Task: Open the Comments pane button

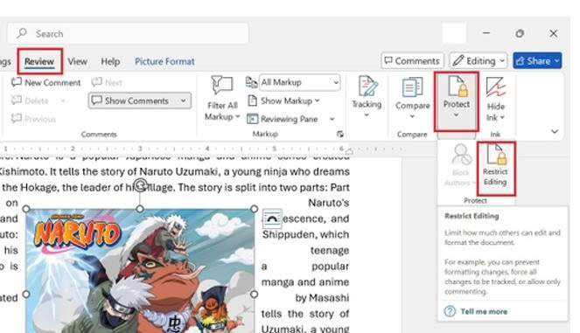Action: [412, 60]
